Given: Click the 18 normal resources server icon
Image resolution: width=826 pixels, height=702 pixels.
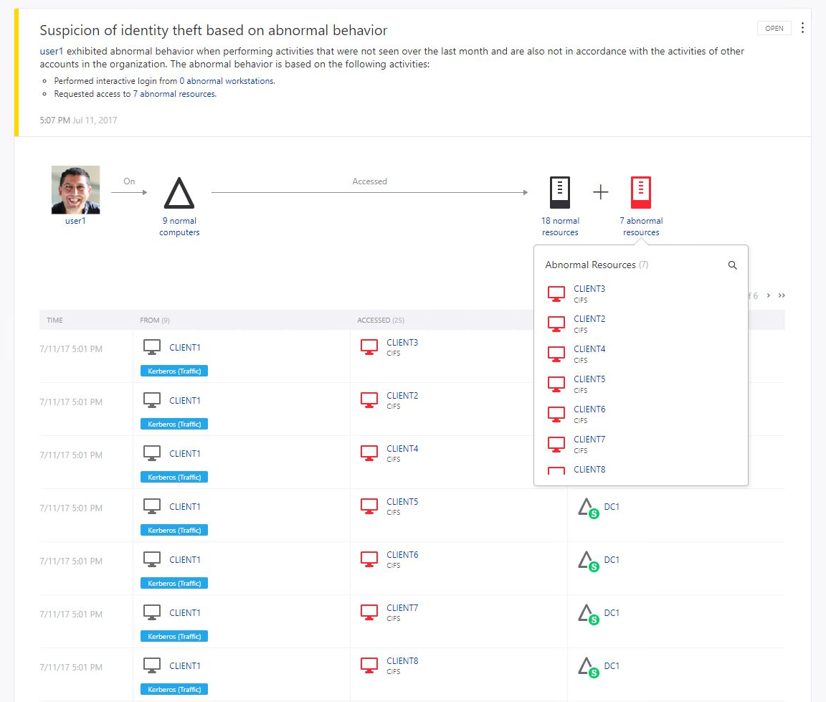Looking at the screenshot, I should point(559,192).
